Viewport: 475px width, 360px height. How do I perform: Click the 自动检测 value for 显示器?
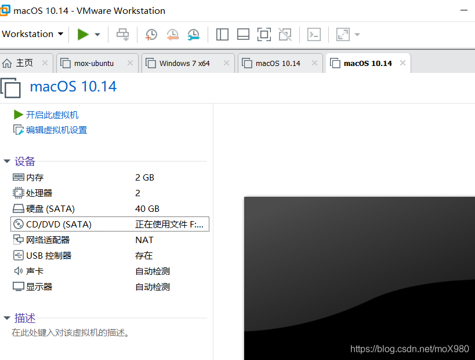tap(153, 287)
